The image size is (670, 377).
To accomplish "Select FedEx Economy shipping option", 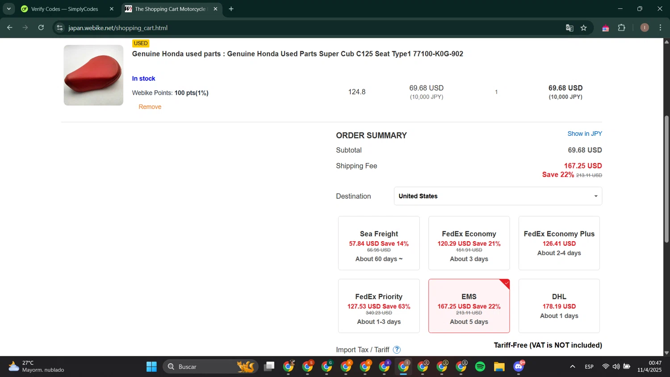I will click(x=469, y=243).
